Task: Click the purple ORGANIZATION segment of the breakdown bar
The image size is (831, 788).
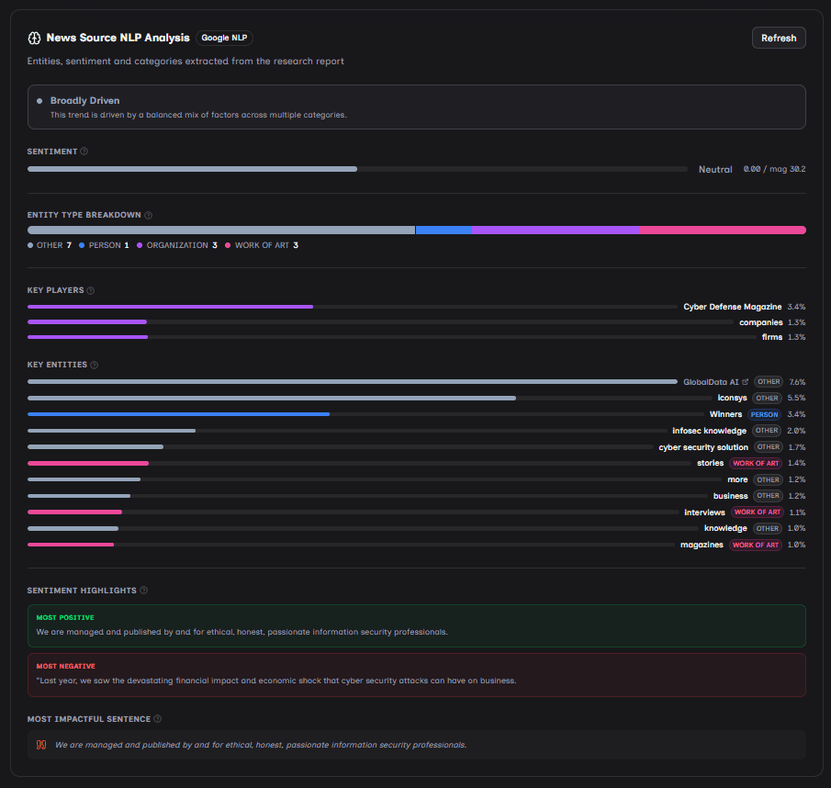Action: click(x=556, y=230)
